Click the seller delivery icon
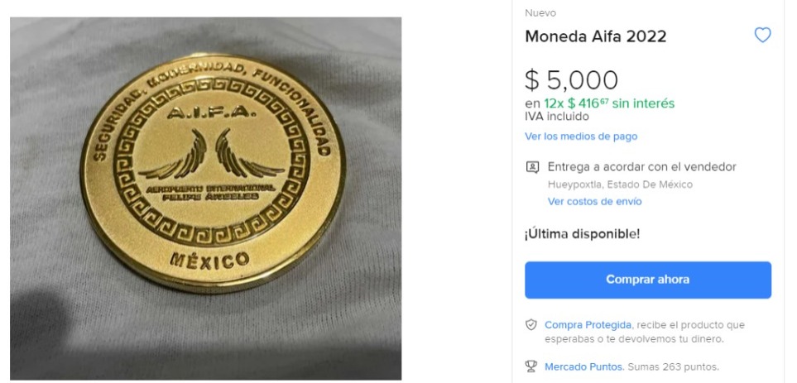Image resolution: width=797 pixels, height=383 pixels. pos(532,167)
